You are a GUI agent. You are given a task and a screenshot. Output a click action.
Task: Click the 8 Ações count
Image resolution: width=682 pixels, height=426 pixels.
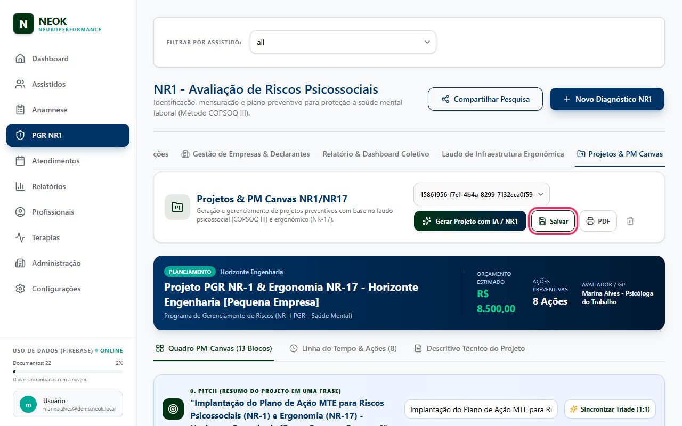coord(550,301)
